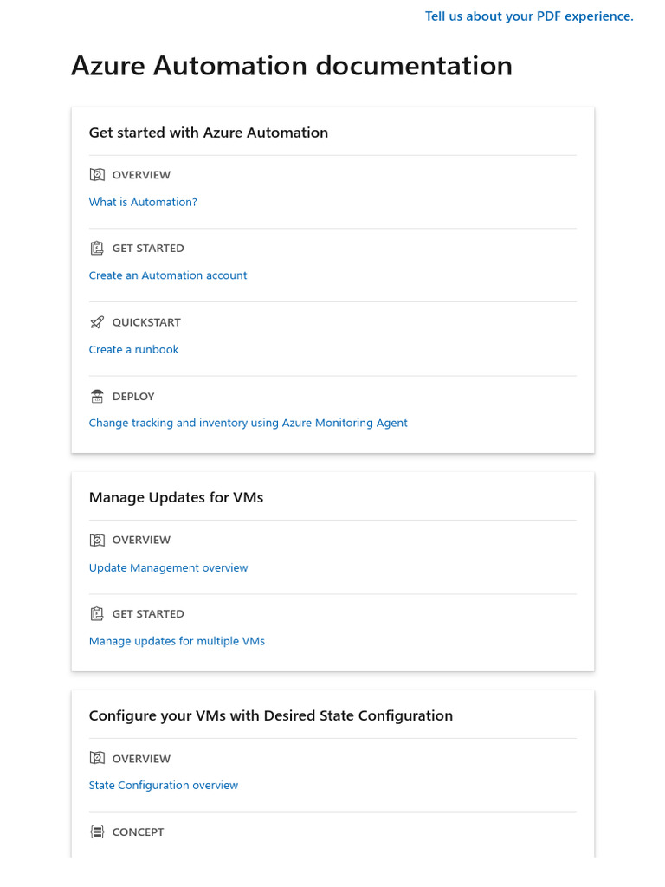Click the Overview icon in Manage Updates for VMs
665x887 pixels.
click(x=97, y=541)
